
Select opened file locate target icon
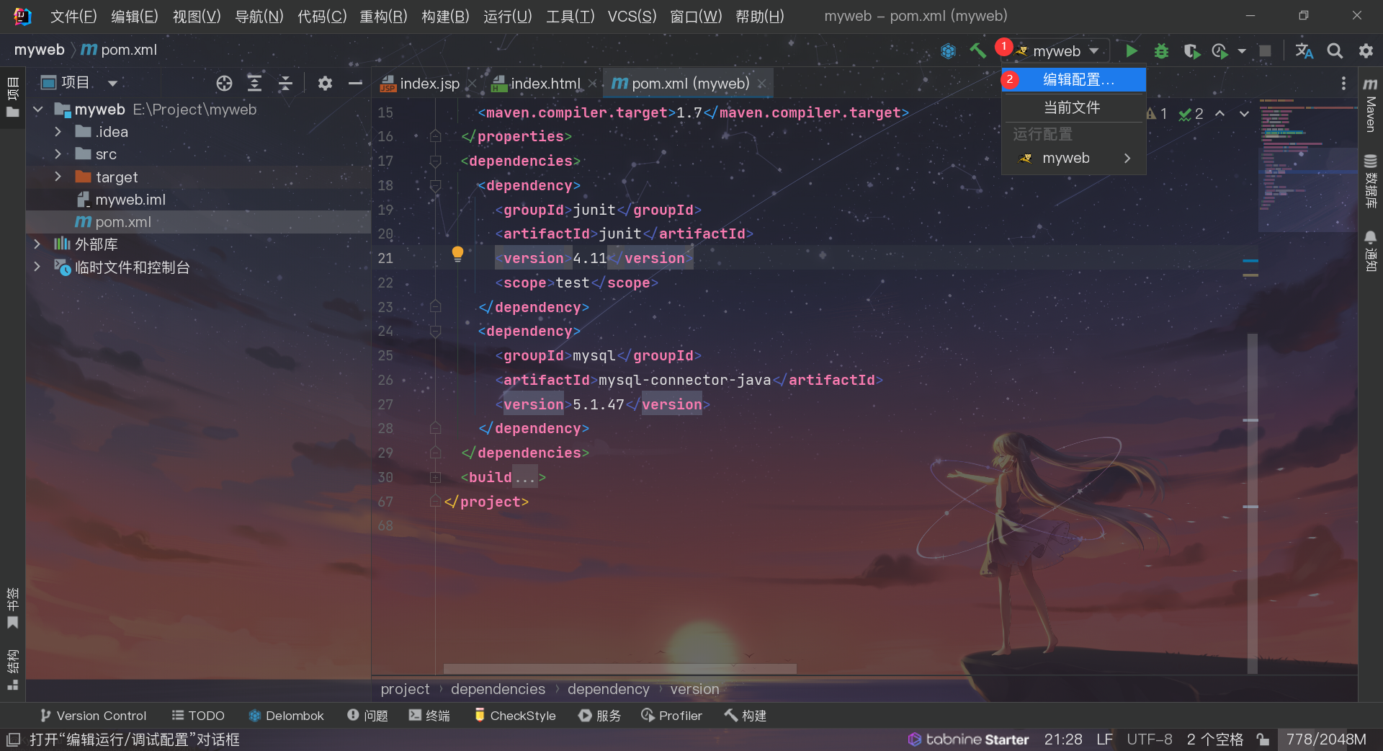(x=224, y=84)
